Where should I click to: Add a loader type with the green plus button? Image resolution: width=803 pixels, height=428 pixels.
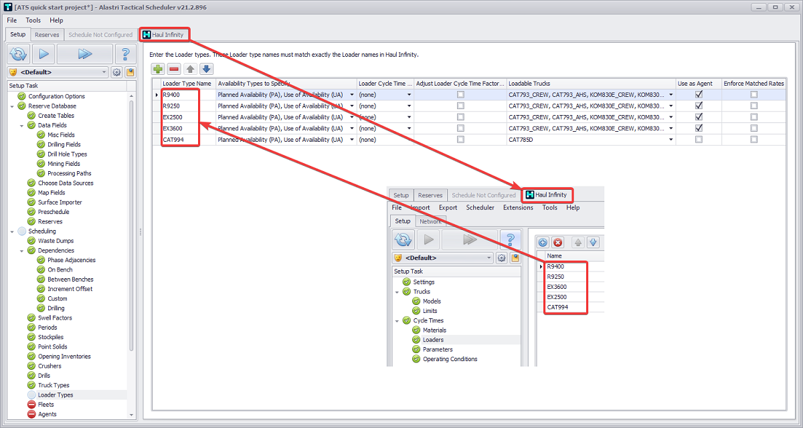coord(158,69)
